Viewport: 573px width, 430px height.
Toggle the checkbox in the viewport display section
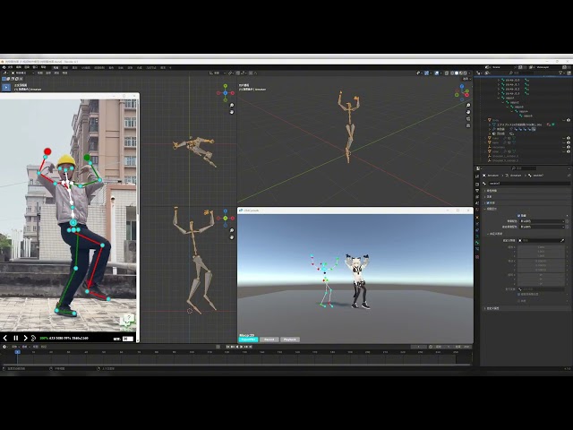tap(519, 216)
